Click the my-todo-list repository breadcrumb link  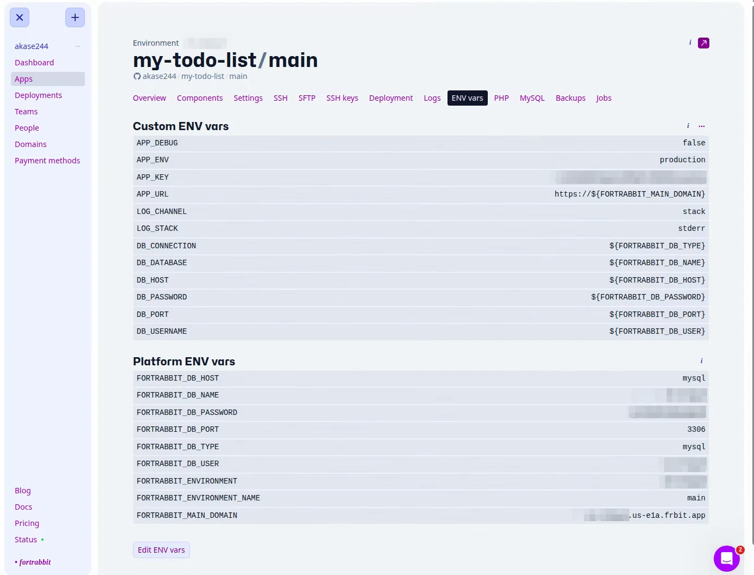[203, 76]
